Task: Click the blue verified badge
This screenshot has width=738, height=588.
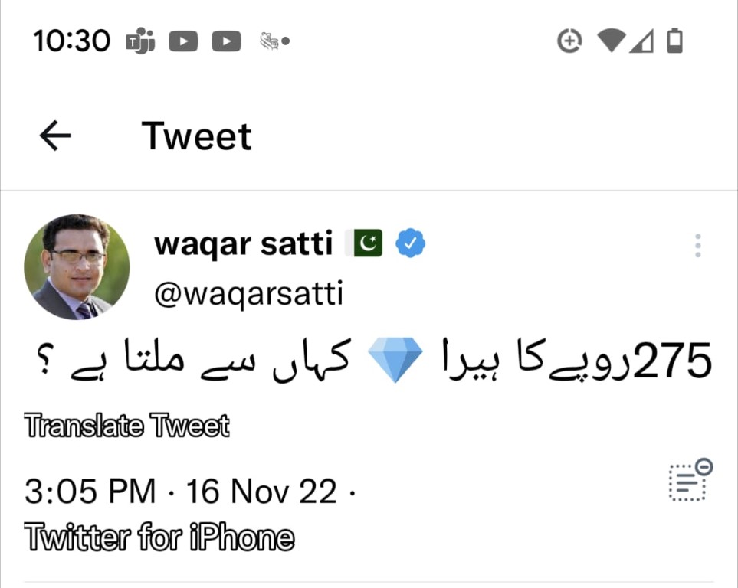Action: pos(410,244)
